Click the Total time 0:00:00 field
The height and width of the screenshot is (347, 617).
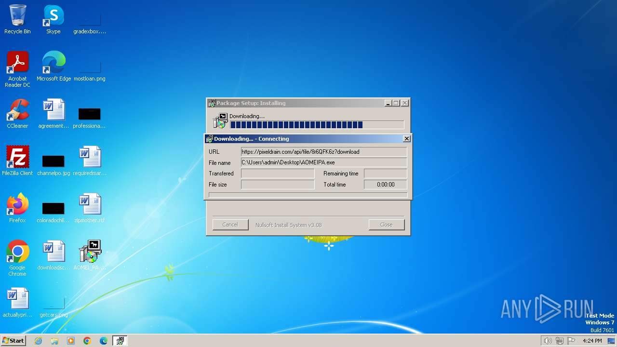(x=386, y=185)
